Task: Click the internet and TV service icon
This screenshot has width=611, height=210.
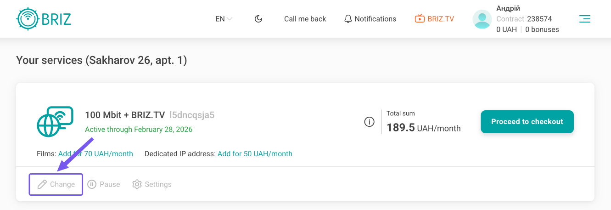Action: click(x=55, y=122)
